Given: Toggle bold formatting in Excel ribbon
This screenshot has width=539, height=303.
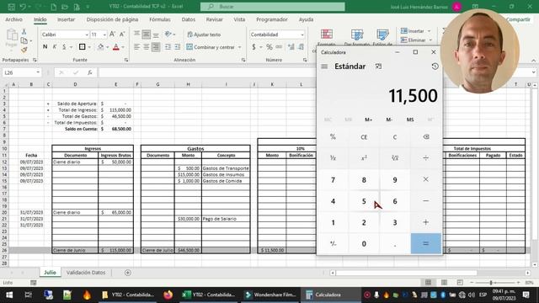Looking at the screenshot, I should pos(45,47).
